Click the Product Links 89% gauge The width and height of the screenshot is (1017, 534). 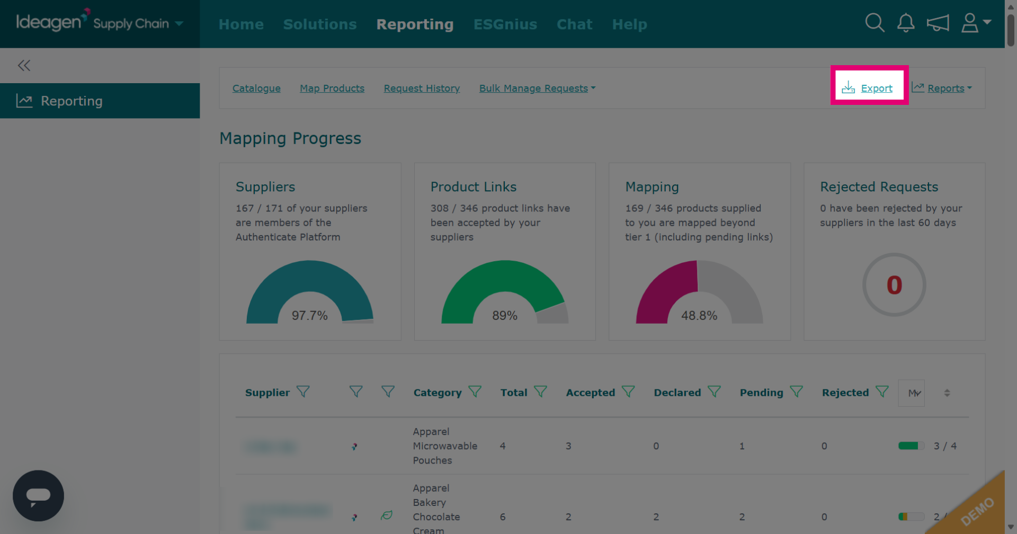[x=505, y=292]
